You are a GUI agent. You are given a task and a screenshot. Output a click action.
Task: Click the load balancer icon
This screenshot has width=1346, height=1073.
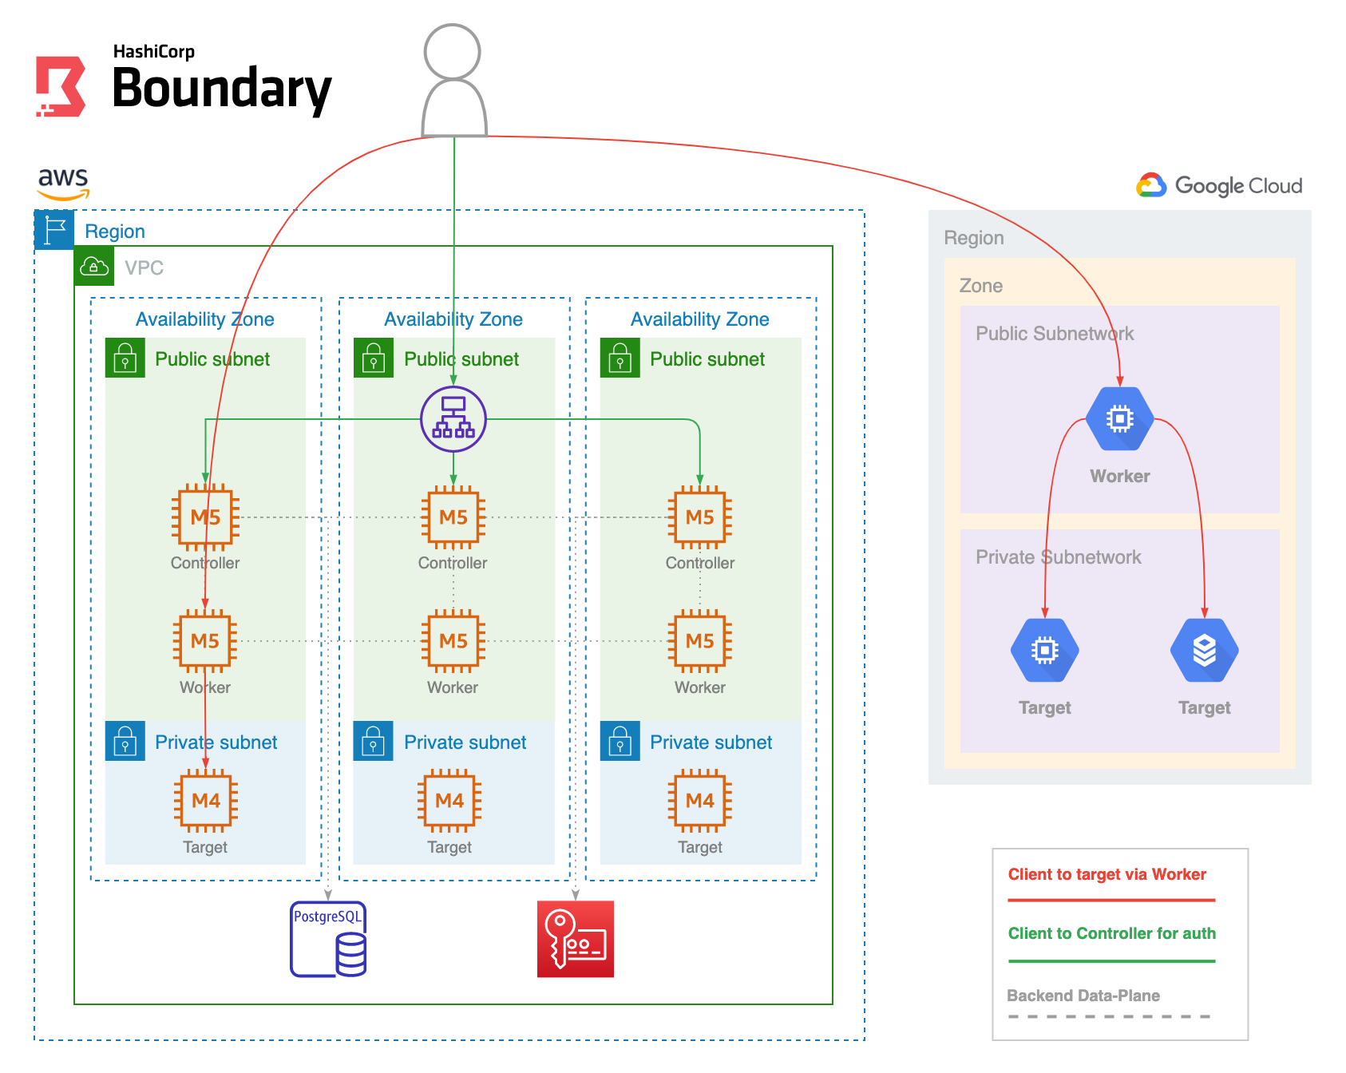pyautogui.click(x=453, y=419)
